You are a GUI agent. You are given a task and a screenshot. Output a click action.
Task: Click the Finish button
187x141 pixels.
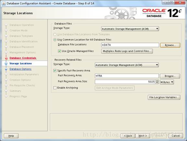tap(159, 136)
